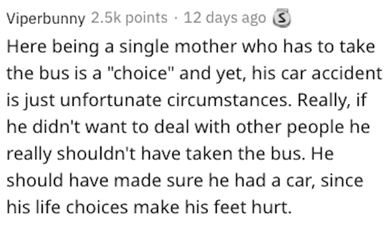388x233 pixels.
Task: Click the phrase "deal with" in comment
Action: click(192, 127)
